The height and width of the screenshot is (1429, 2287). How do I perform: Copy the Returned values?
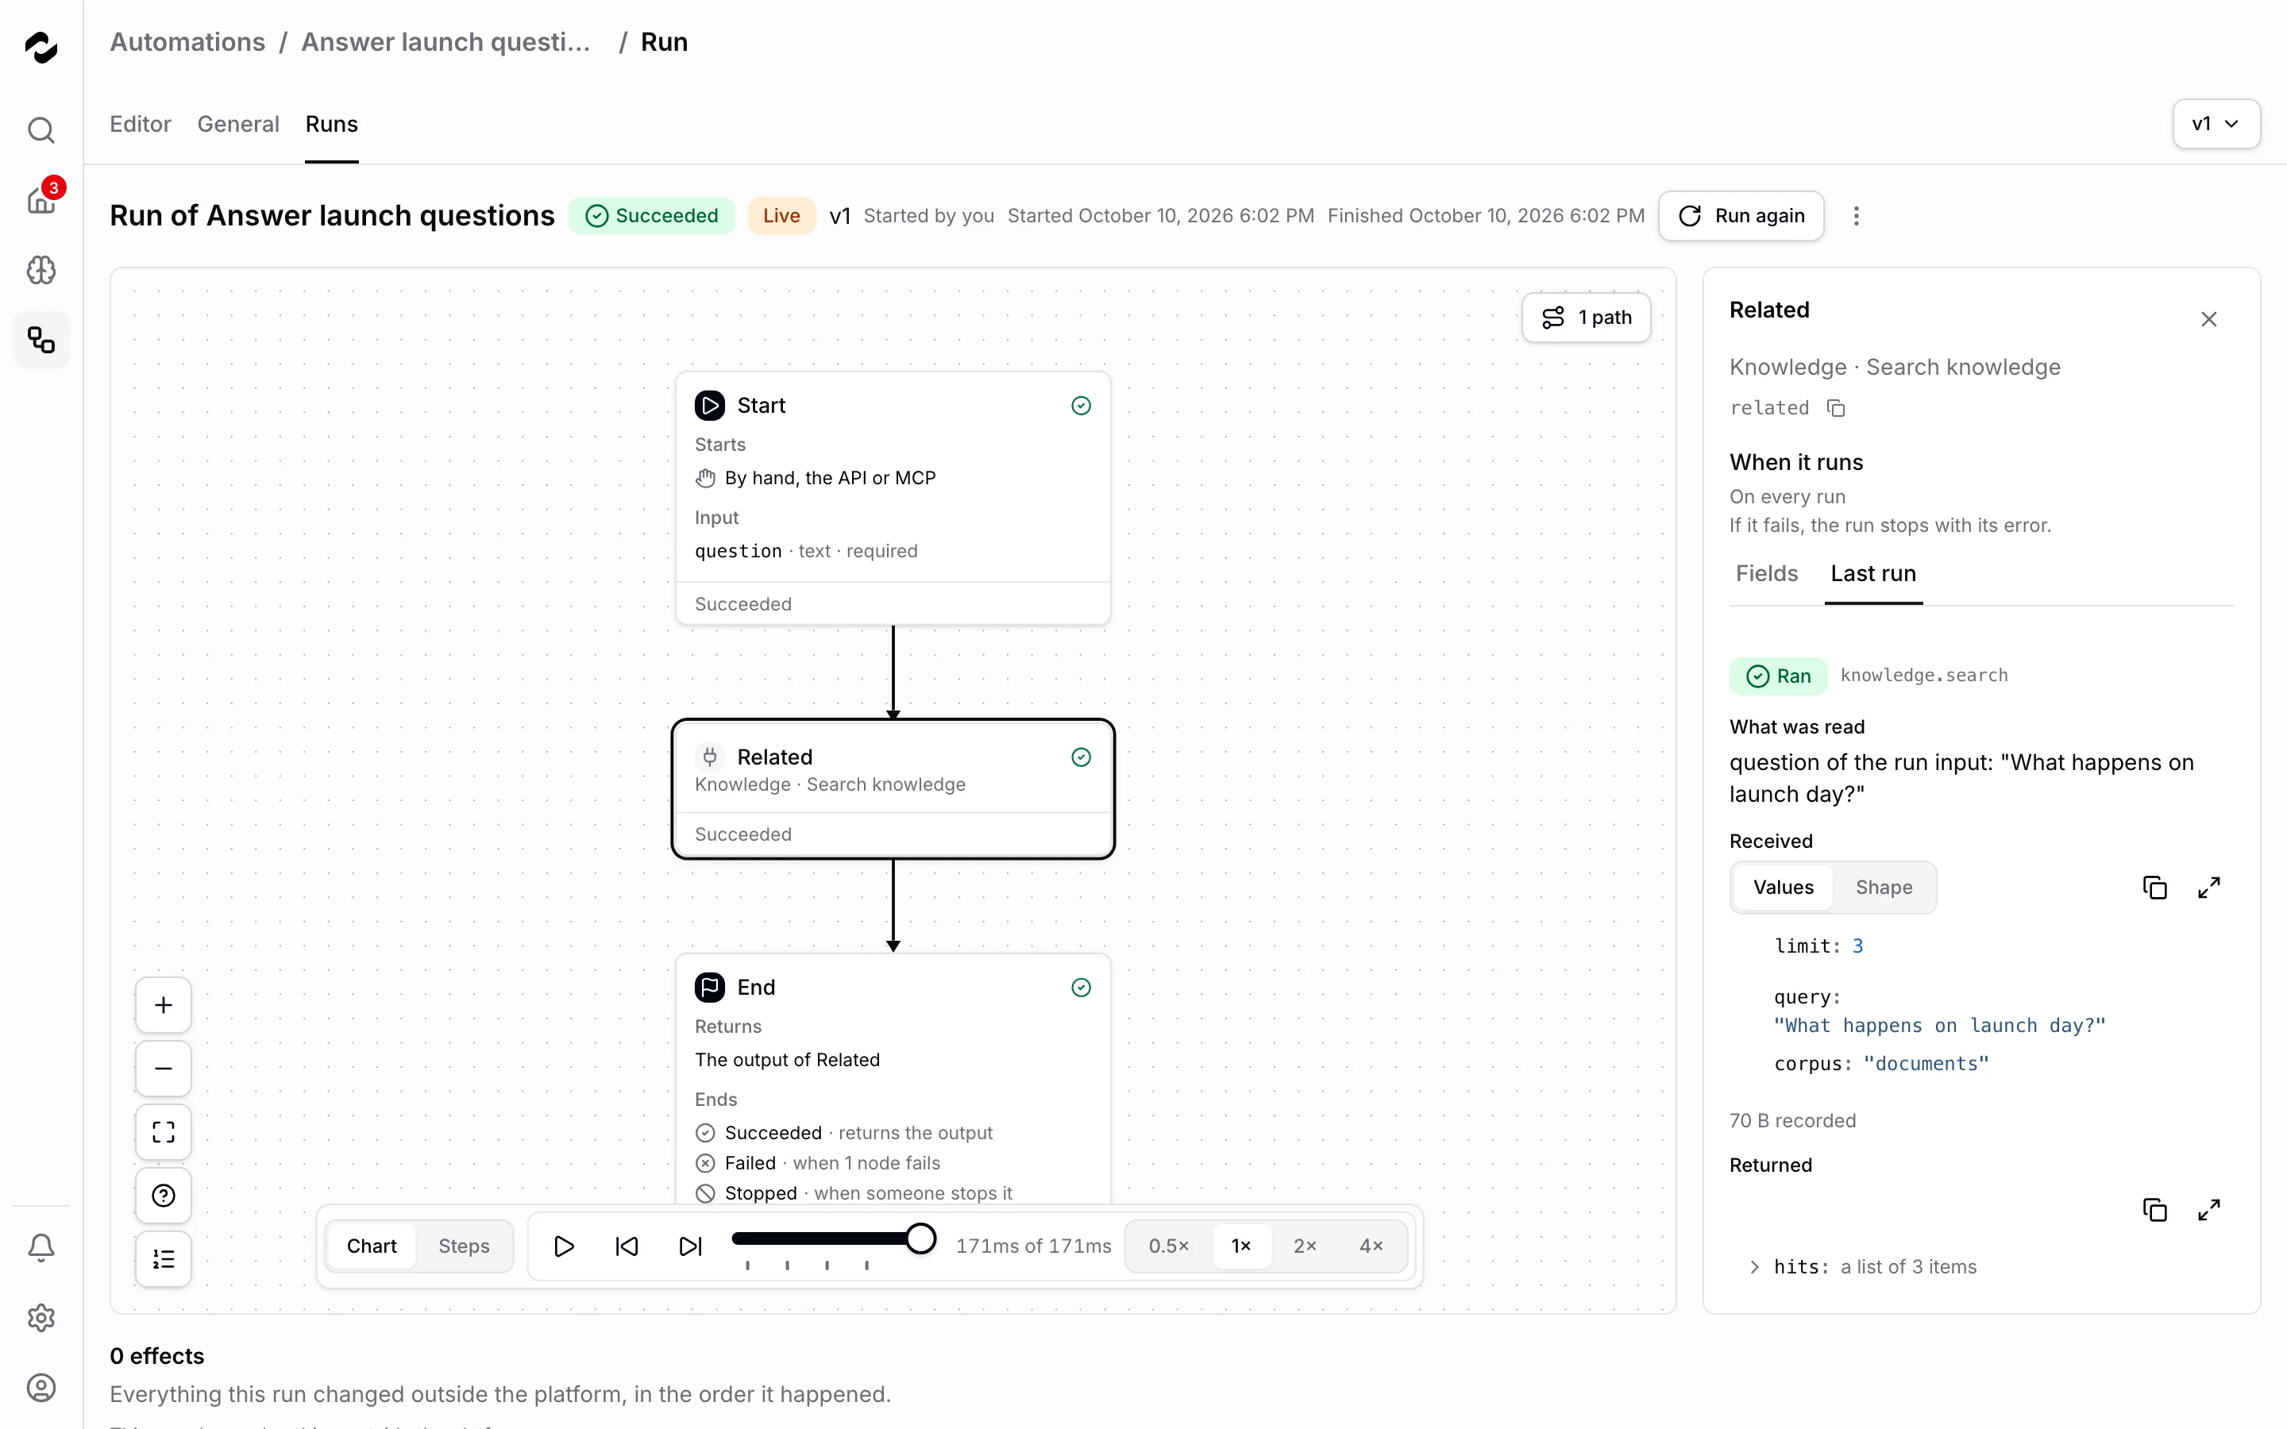click(x=2154, y=1210)
